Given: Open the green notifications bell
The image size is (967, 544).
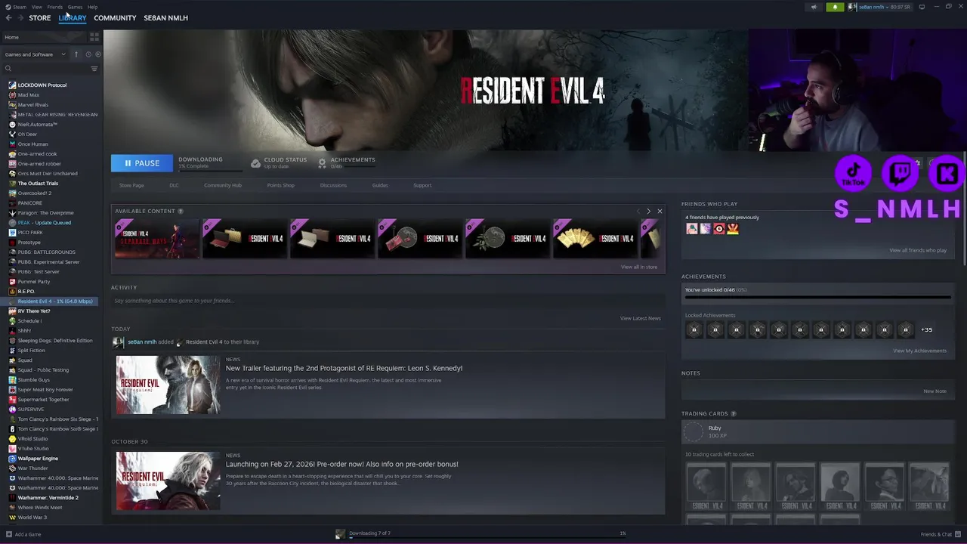Looking at the screenshot, I should coord(835,7).
